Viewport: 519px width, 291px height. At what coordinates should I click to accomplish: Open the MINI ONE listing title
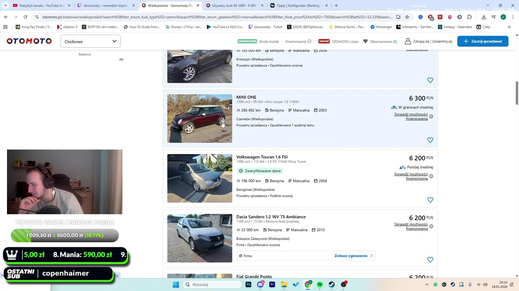pos(246,97)
